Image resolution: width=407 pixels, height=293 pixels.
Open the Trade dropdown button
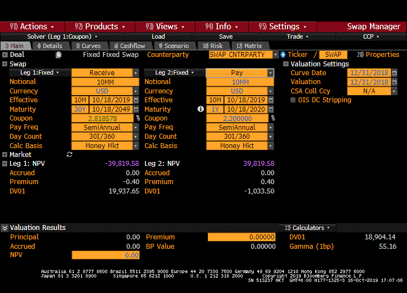point(298,36)
